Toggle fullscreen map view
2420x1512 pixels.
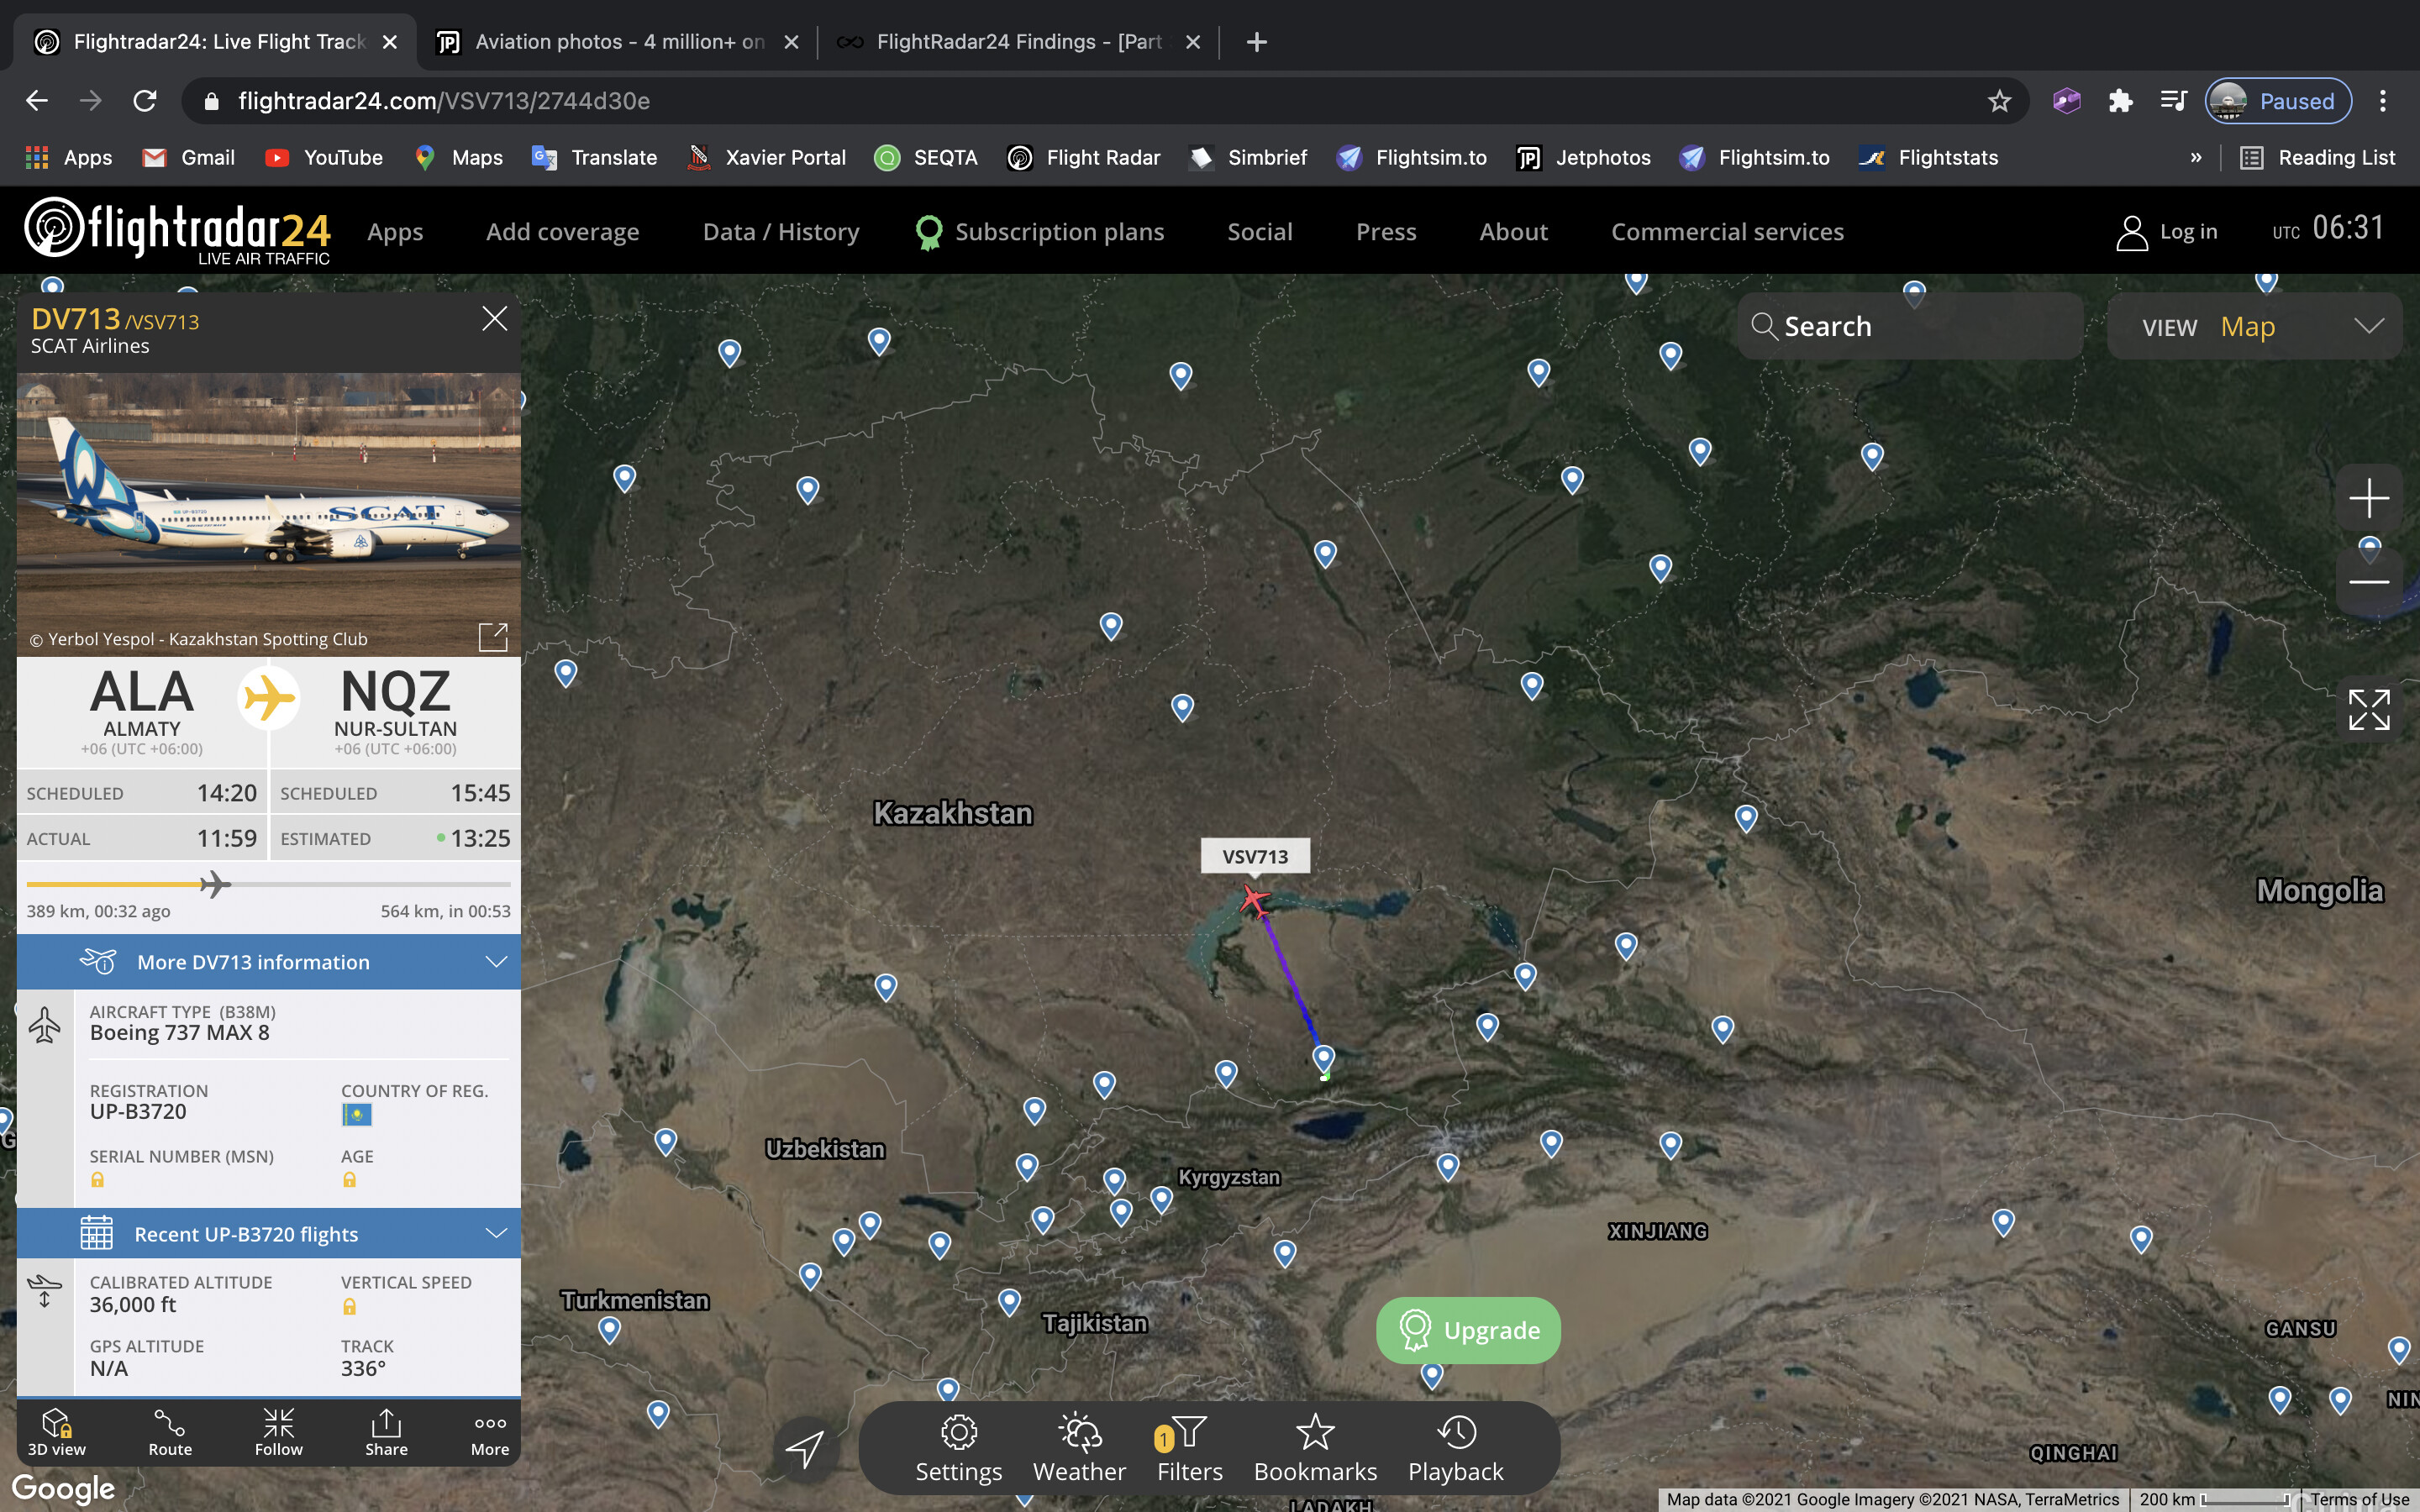coord(2368,710)
